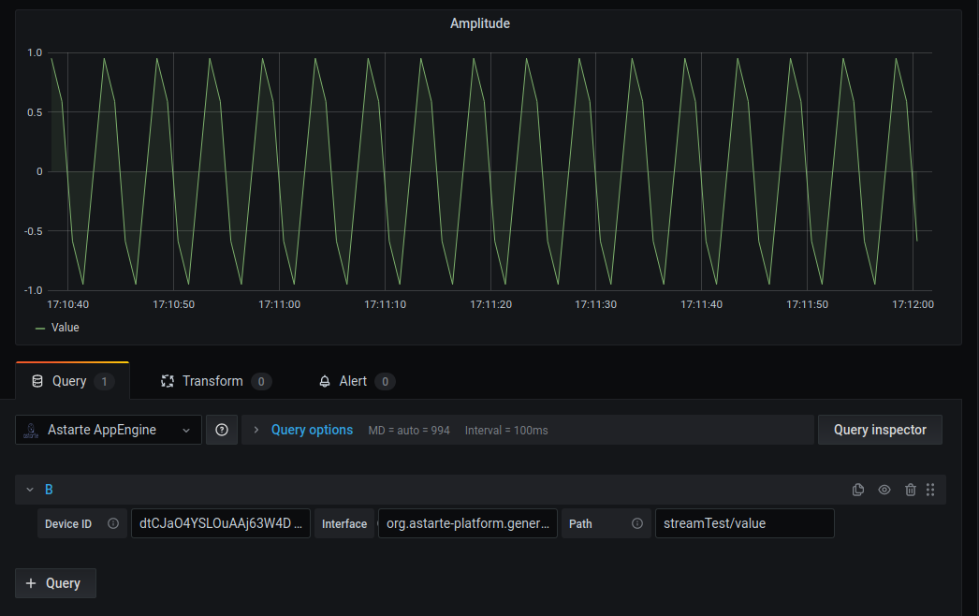The height and width of the screenshot is (616, 979).
Task: Click the green Value legend color line
Action: pos(40,329)
